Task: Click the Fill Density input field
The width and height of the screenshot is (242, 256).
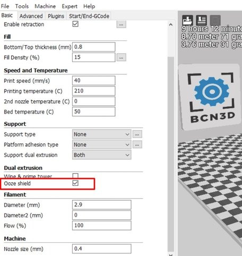Action: pos(93,57)
